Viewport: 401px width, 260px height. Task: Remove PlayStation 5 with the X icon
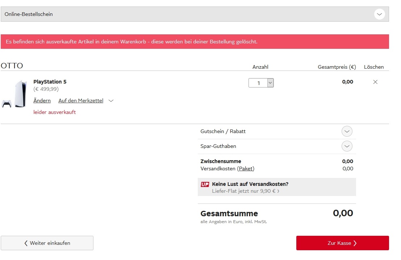375,82
